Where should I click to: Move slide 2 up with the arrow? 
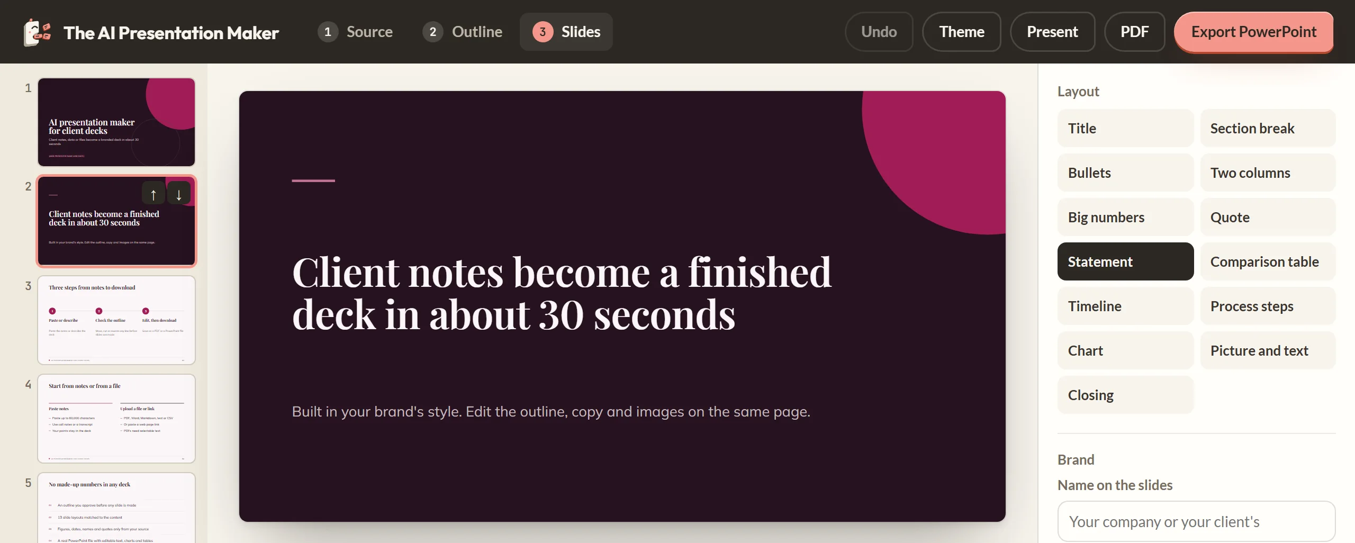(x=153, y=193)
